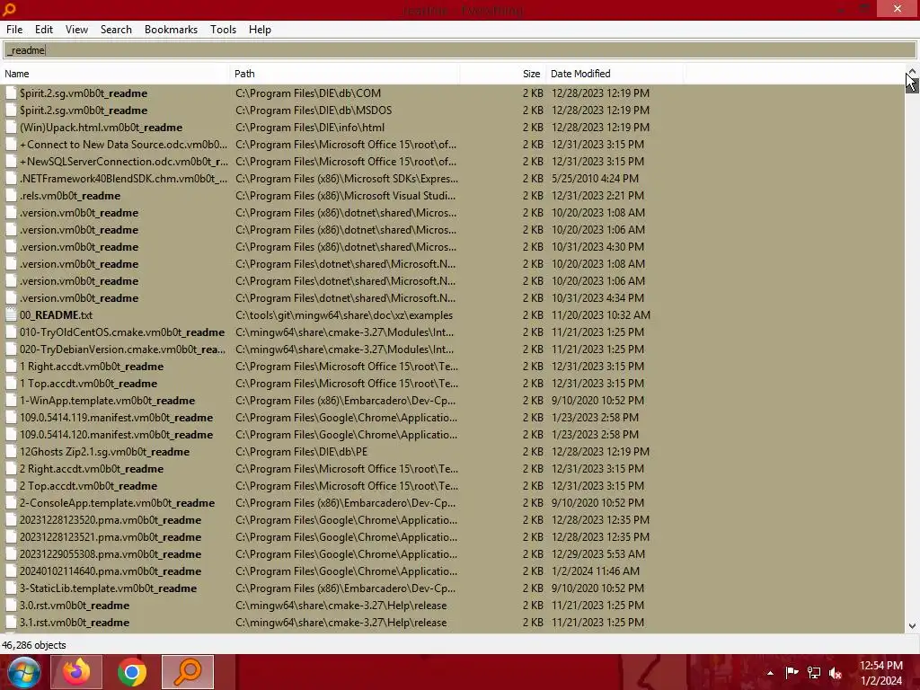Click path C:\Program Files\DIE\info\html
The width and height of the screenshot is (920, 690).
pos(310,128)
